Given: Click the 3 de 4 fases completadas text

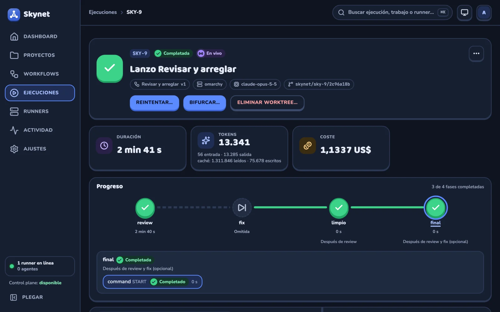Looking at the screenshot, I should pyautogui.click(x=458, y=187).
